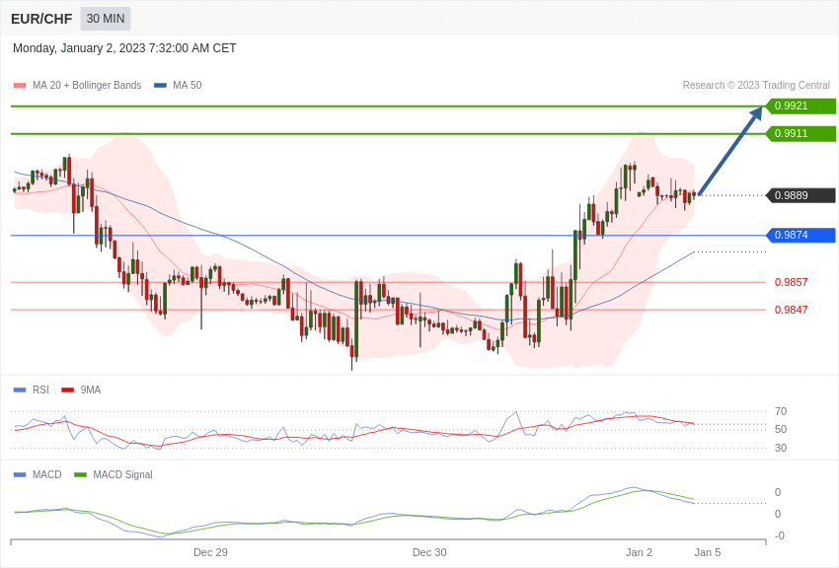
Task: Click the 9MA legend label
Action: click(x=91, y=390)
